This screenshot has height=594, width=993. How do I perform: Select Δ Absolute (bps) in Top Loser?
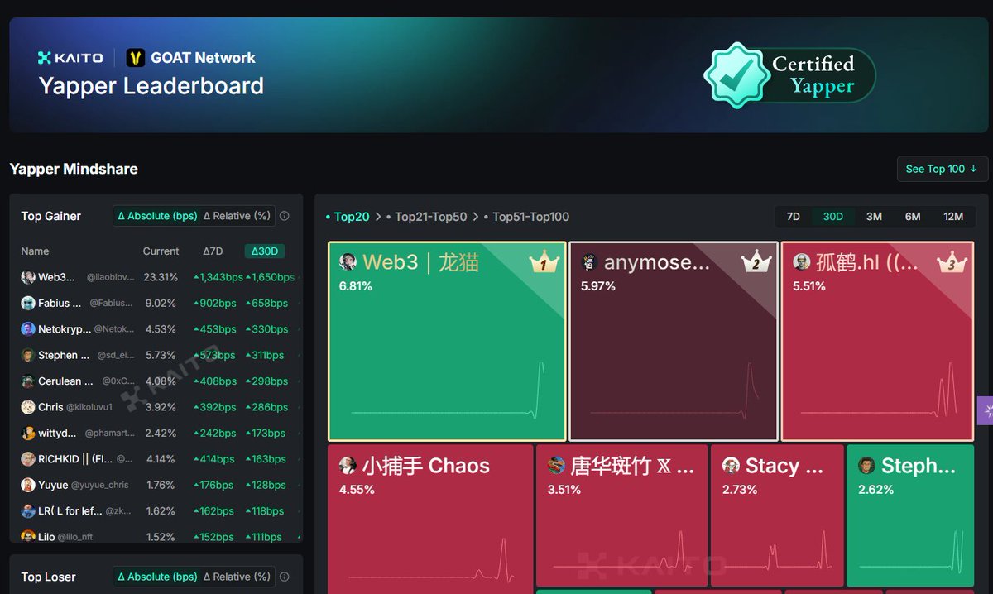pyautogui.click(x=157, y=577)
